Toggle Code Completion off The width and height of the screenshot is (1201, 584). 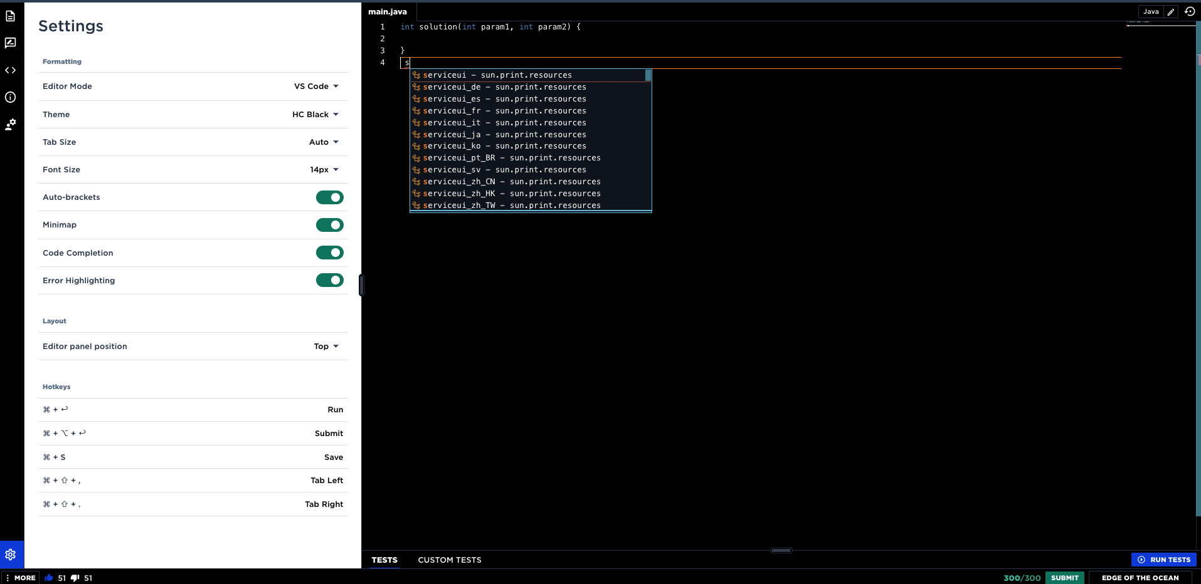pyautogui.click(x=329, y=253)
